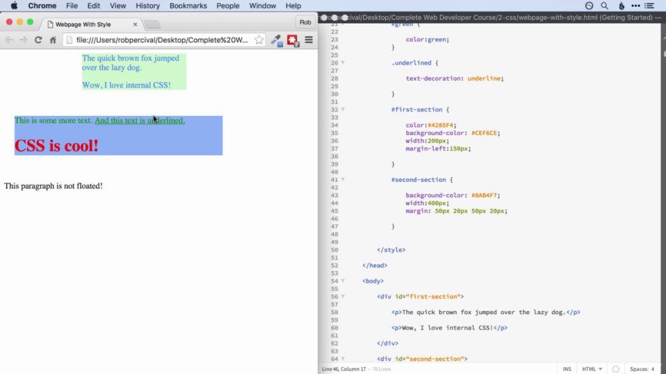Open Notification Center list icon
Screen dimensions: 666x374
649,5
